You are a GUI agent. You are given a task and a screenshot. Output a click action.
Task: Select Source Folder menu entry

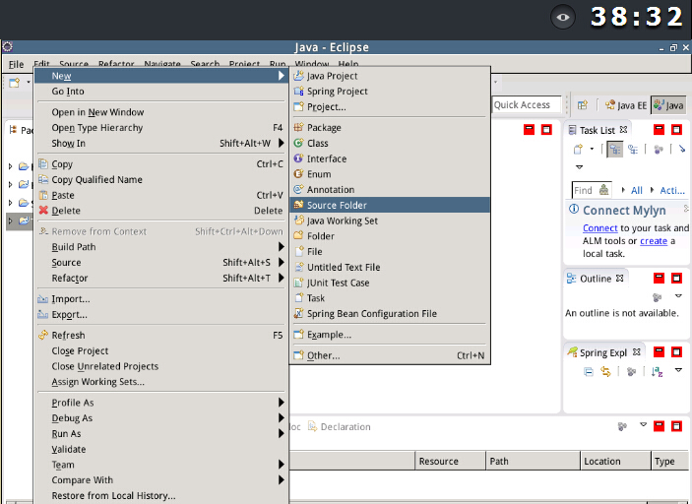pyautogui.click(x=390, y=205)
